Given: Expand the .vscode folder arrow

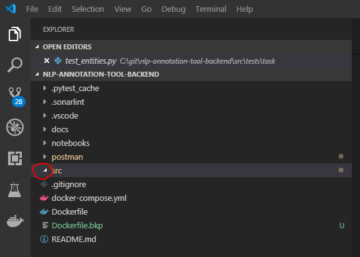Looking at the screenshot, I should tap(45, 115).
